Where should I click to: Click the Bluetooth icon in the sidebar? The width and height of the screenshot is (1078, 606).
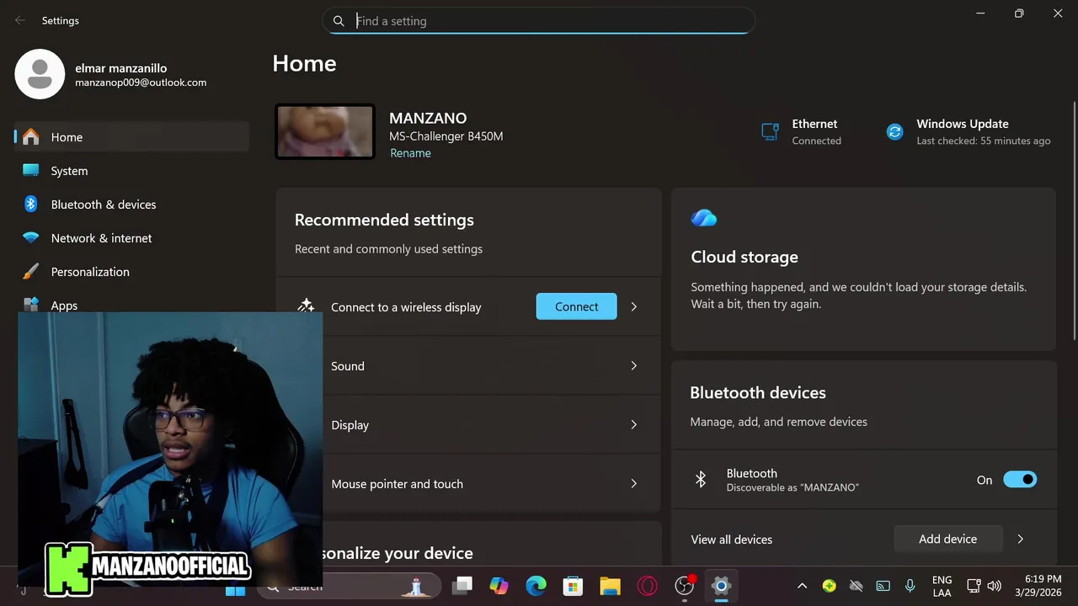(x=31, y=204)
